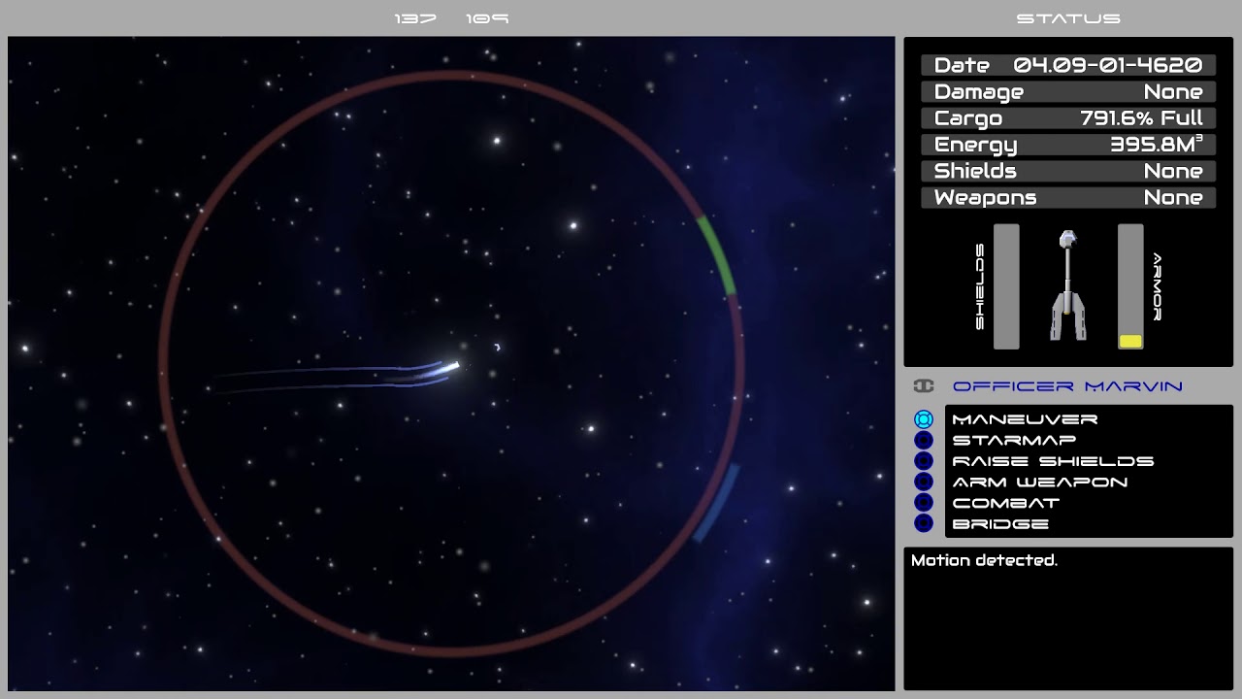Click the Armor level gauge bar
Screen dimensions: 1242x699
[x=1130, y=286]
